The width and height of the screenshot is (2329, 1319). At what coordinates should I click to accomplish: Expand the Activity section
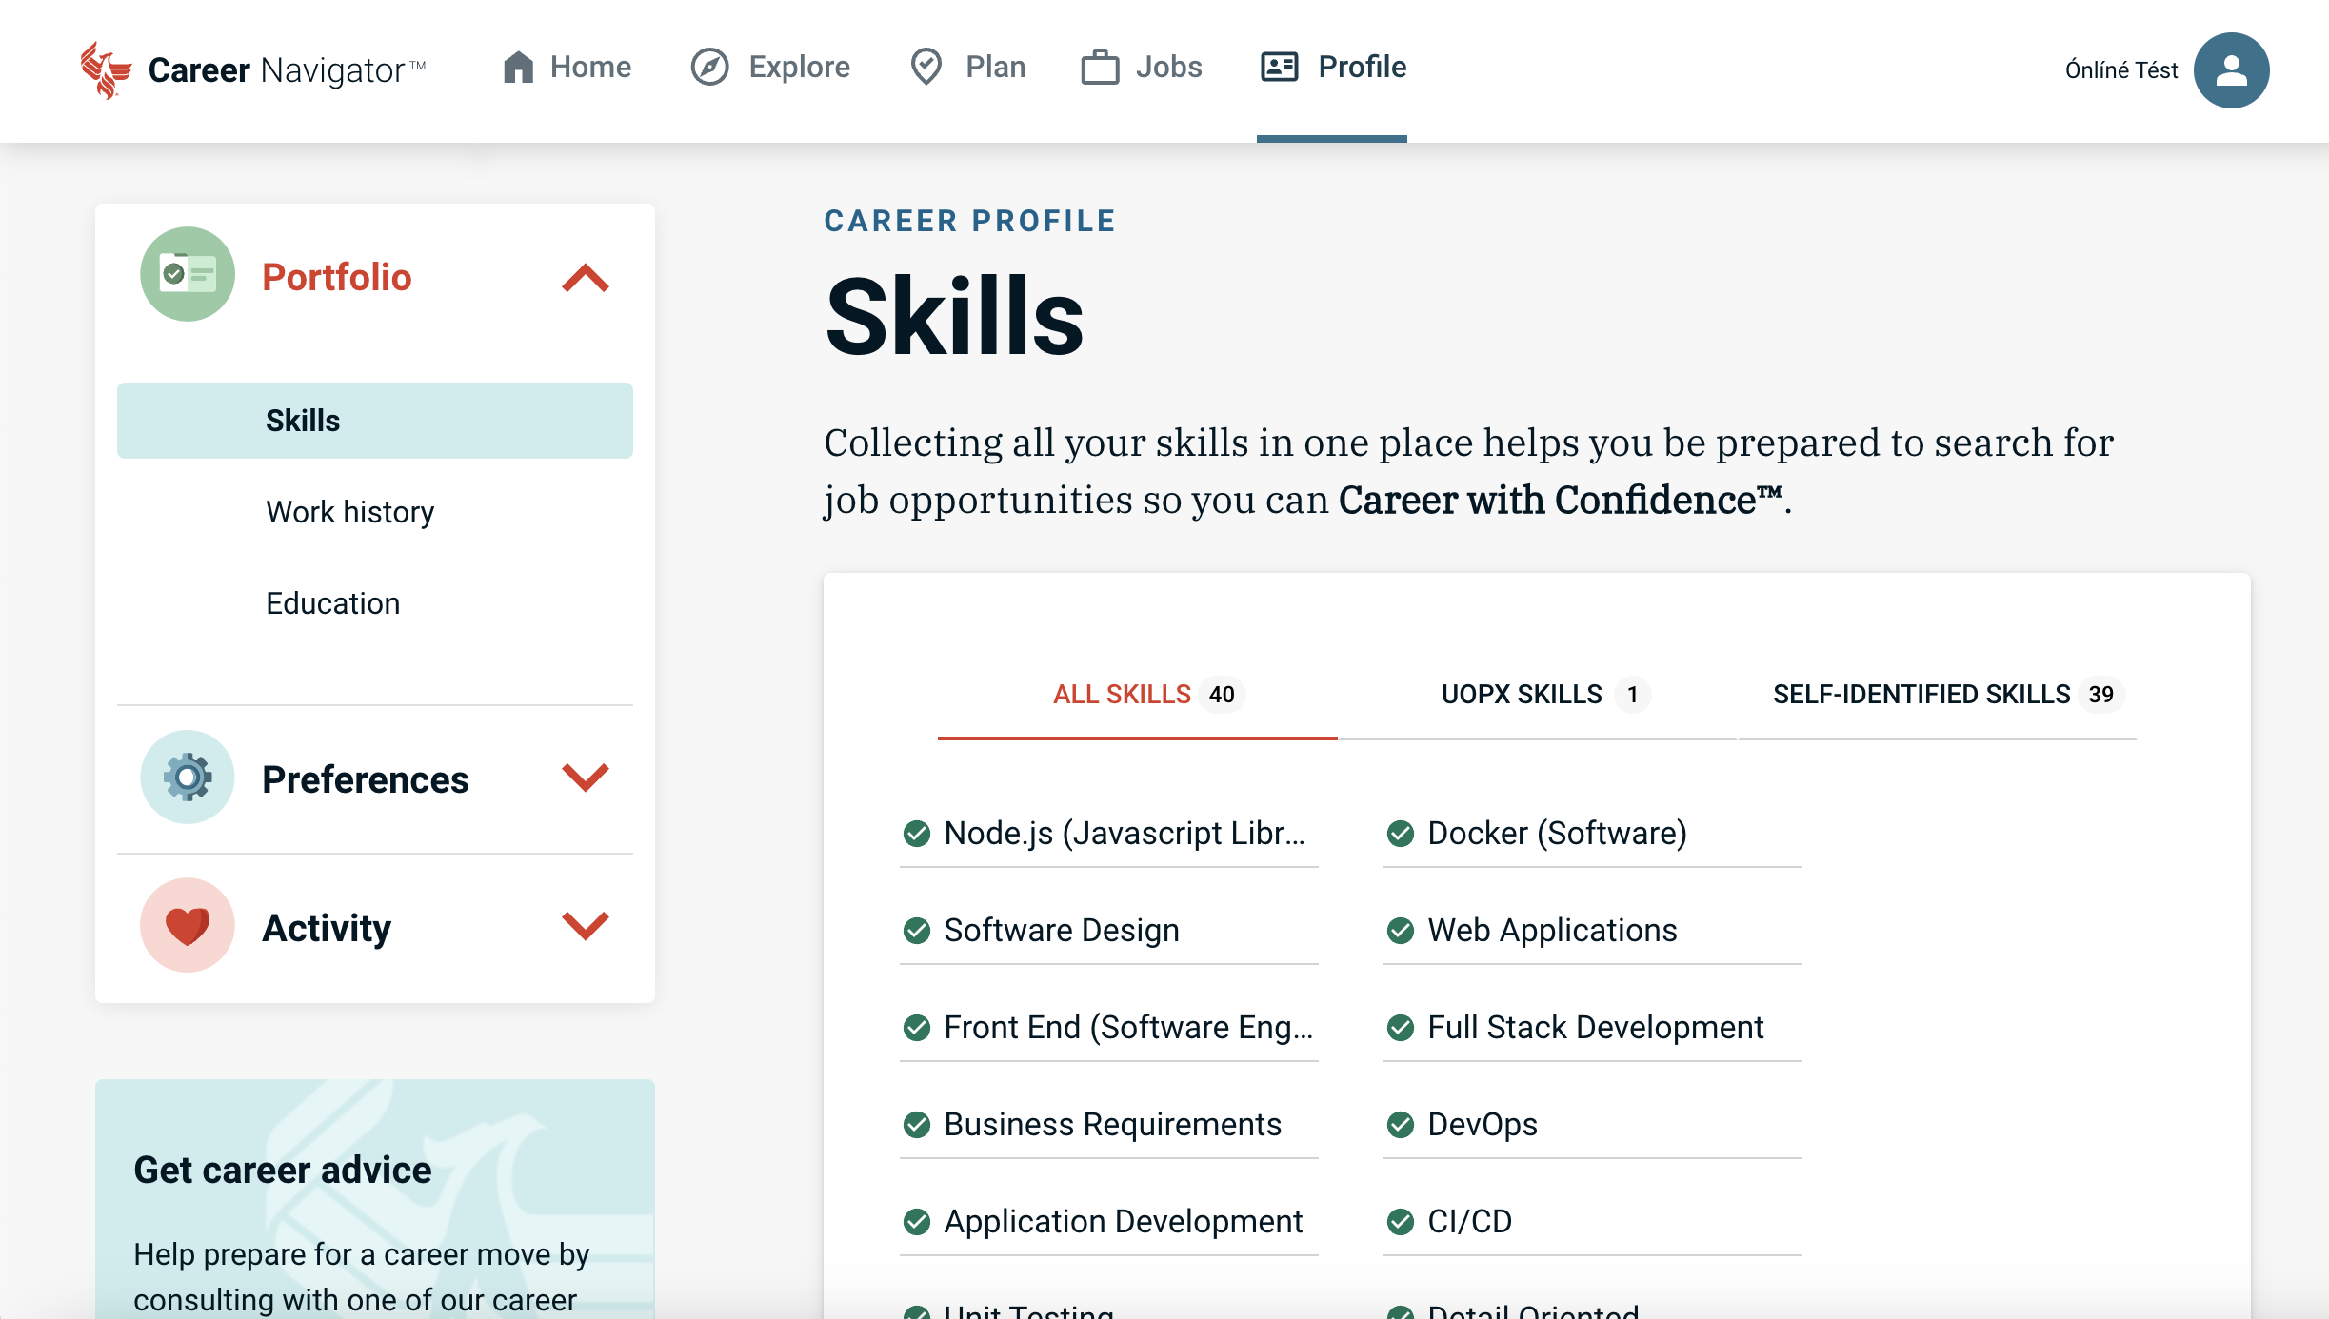[x=586, y=927]
